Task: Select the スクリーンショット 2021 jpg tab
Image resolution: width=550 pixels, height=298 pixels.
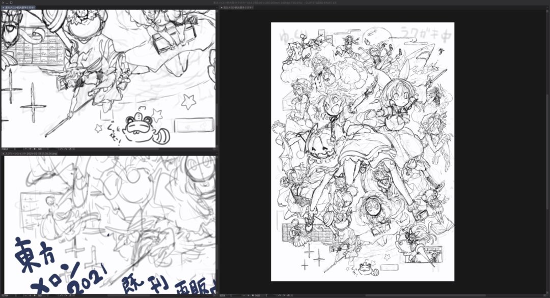Action: coord(30,154)
